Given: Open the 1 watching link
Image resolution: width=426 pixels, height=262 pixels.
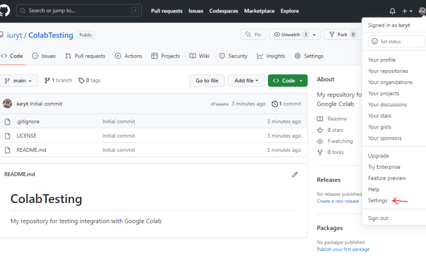Looking at the screenshot, I should (x=335, y=141).
